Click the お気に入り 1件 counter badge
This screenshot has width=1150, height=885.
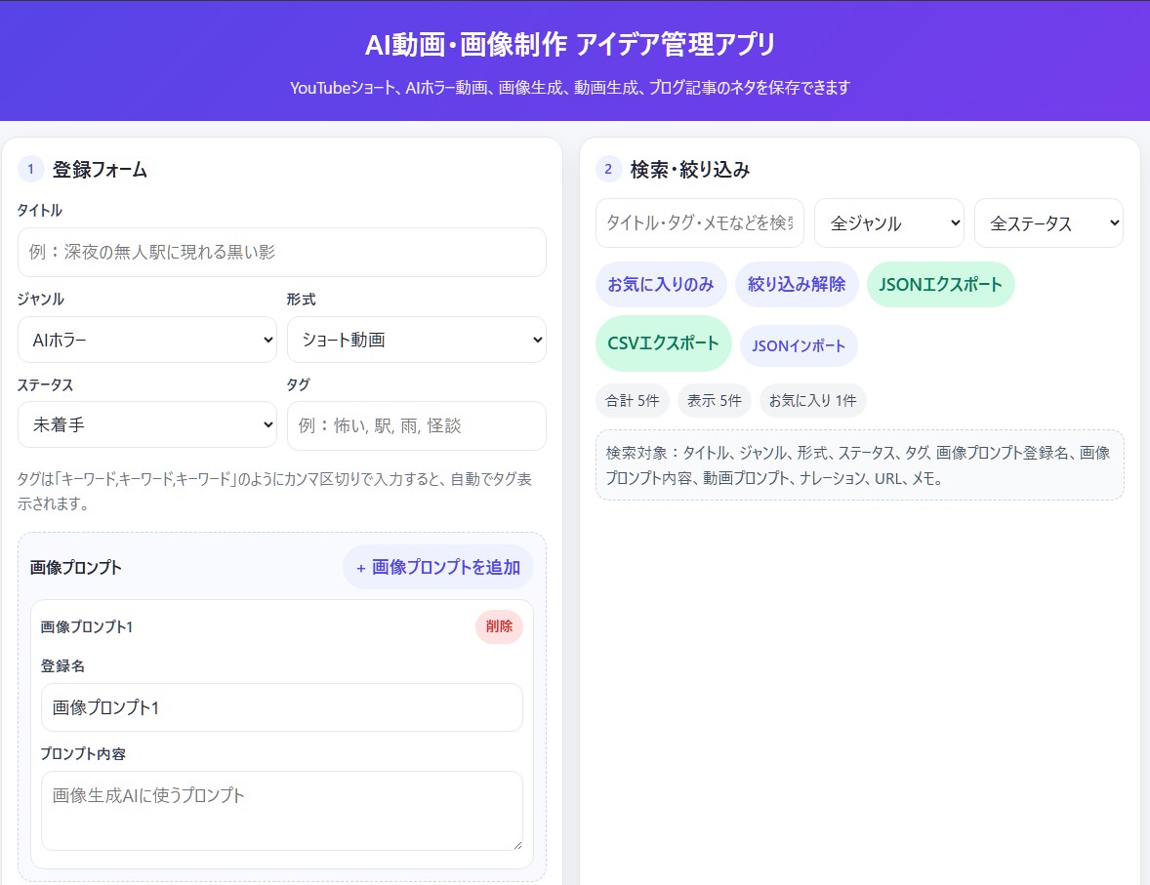click(812, 400)
